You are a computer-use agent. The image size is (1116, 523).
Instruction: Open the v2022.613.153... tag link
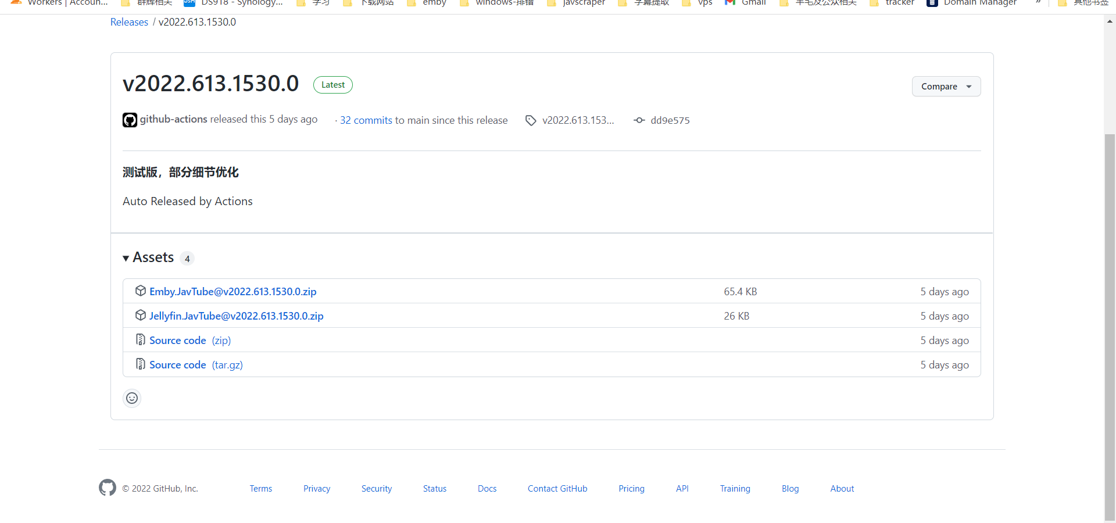578,120
